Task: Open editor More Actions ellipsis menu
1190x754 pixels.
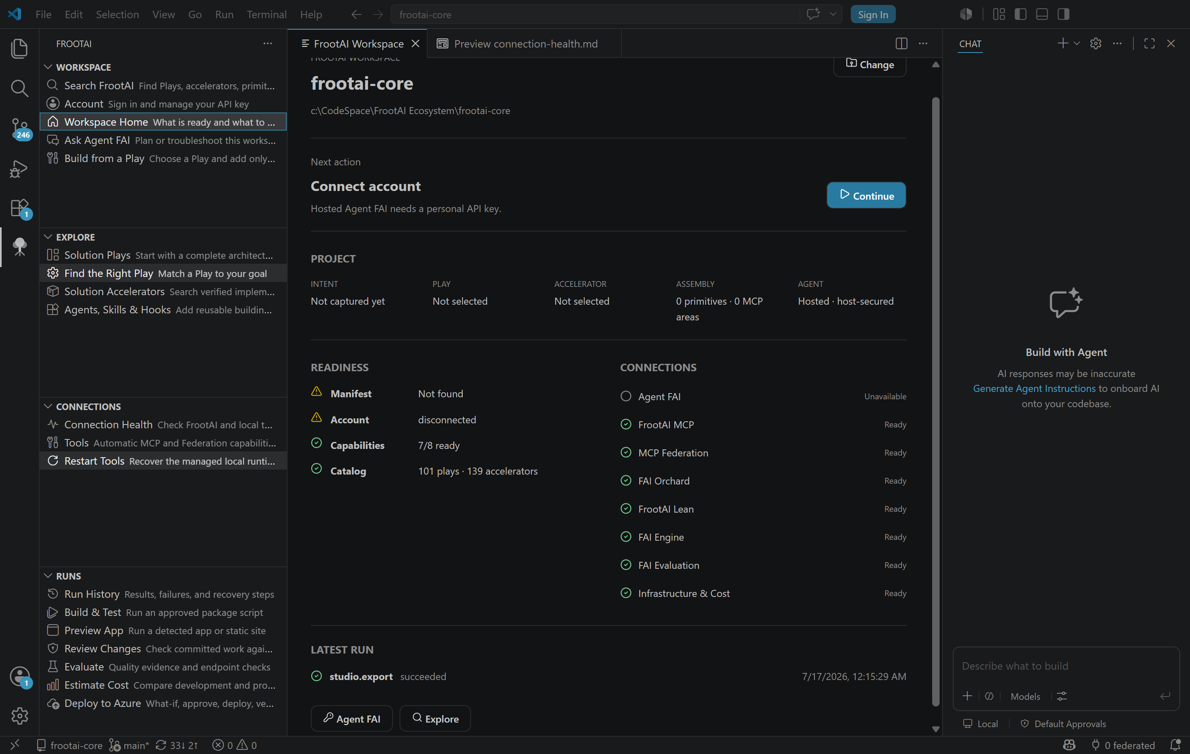Action: tap(923, 43)
